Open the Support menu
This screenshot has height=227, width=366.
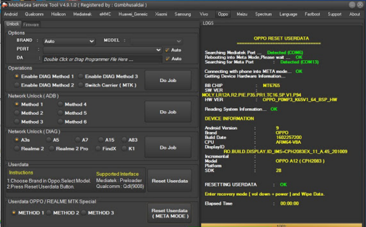(334, 14)
